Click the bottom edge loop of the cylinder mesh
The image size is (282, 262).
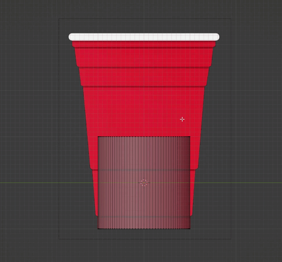pyautogui.click(x=144, y=229)
